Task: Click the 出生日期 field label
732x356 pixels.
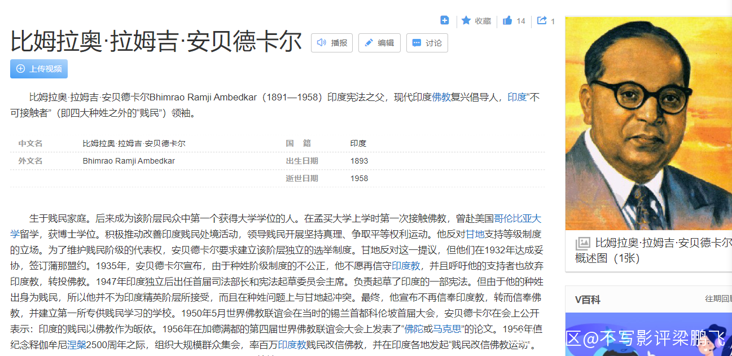Action: coord(302,161)
